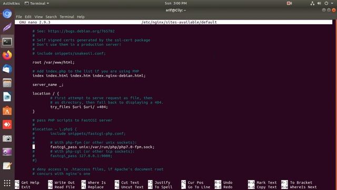Viewport: 337px width, 190px height.
Task: Click the 'Undo' shortcut label
Action: tap(227, 183)
